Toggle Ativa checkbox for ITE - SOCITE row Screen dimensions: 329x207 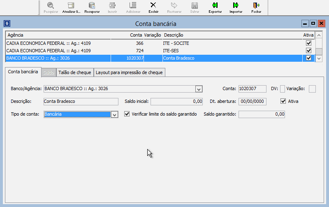point(308,43)
